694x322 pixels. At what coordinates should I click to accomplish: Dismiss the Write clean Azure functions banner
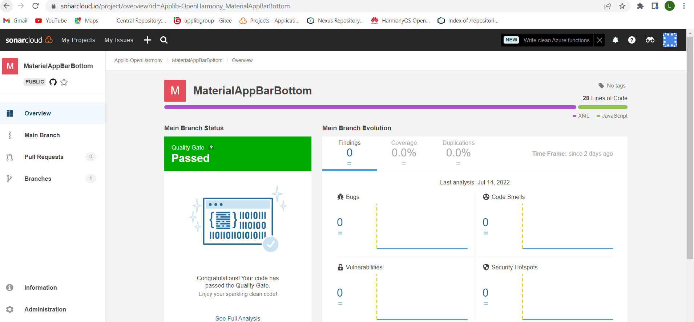600,40
